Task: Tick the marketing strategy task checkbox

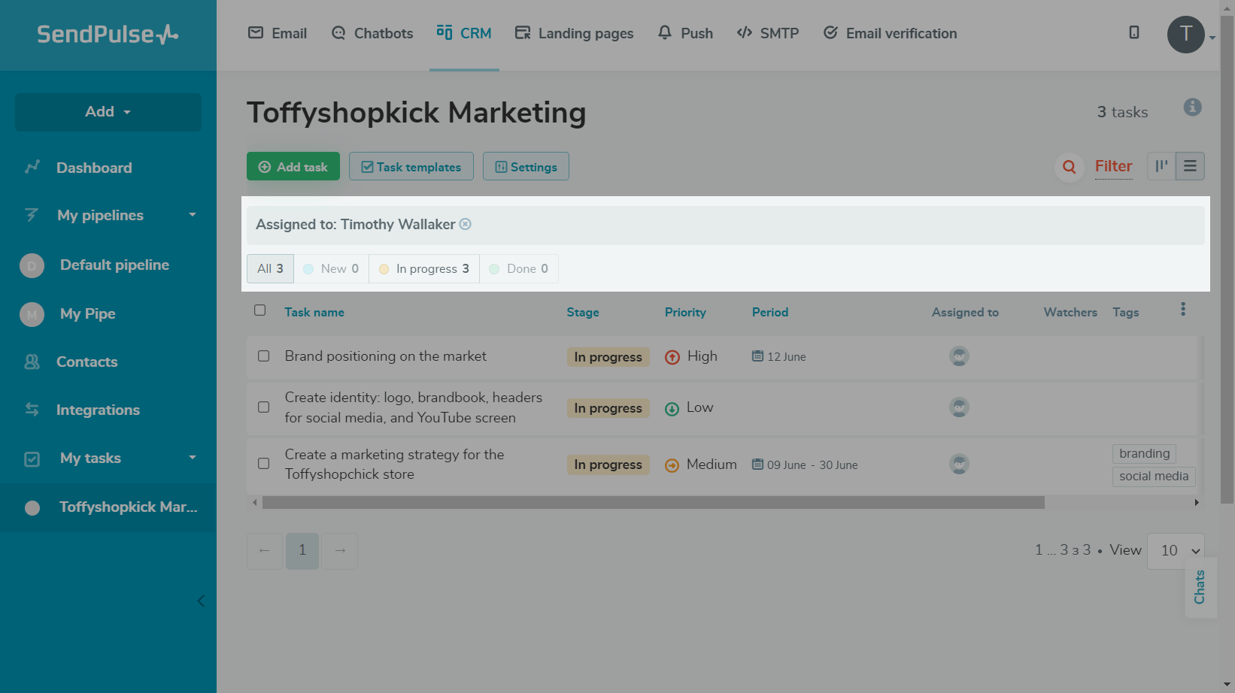Action: tap(264, 464)
